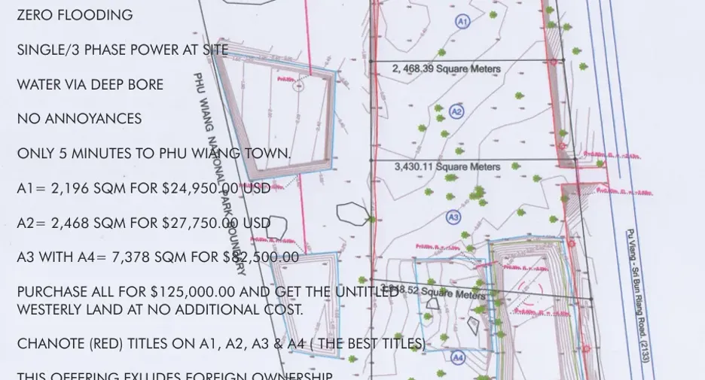The height and width of the screenshot is (380, 705).
Task: Click 'WATER VIA DEEP BORE' text
Action: coord(90,84)
